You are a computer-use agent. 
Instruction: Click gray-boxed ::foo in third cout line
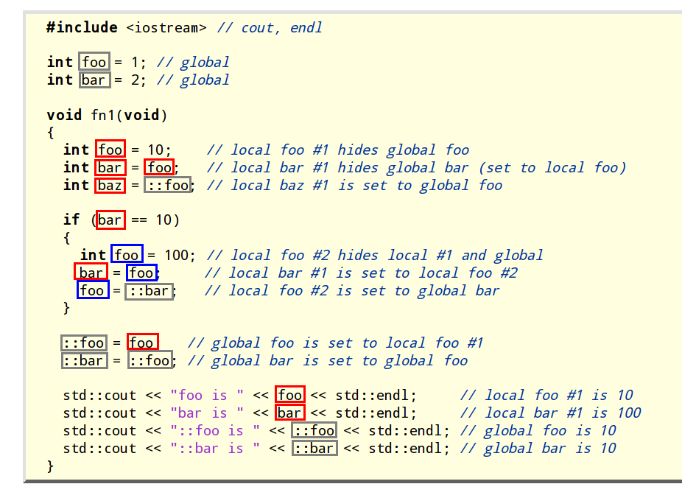314,431
